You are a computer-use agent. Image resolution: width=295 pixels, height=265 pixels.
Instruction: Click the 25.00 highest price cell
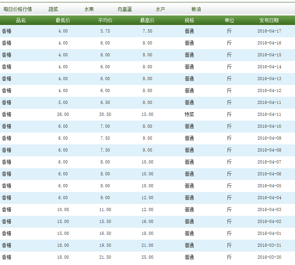pos(147,257)
